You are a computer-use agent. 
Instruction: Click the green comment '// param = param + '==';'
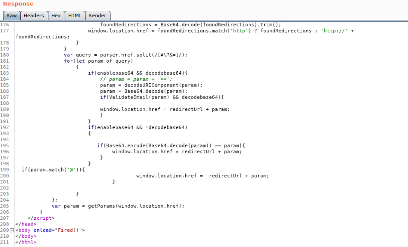(136, 79)
